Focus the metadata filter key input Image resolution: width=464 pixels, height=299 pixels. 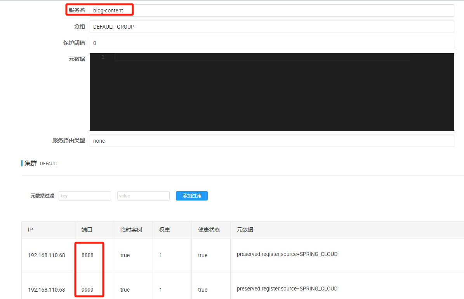pyautogui.click(x=85, y=196)
